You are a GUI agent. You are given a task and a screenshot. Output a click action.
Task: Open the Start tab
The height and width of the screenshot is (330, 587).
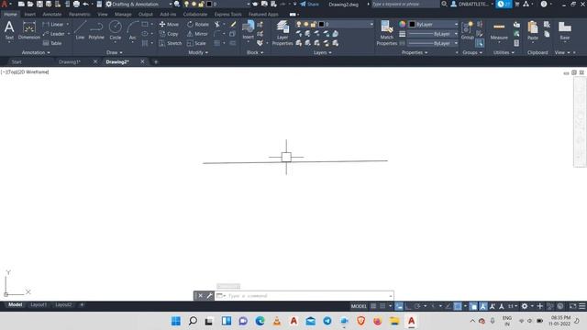pyautogui.click(x=17, y=61)
